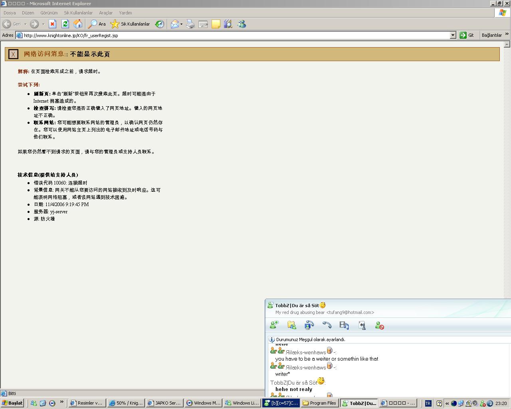The height and width of the screenshot is (409, 511).
Task: Click the error page X icon in header
Action: tap(13, 54)
